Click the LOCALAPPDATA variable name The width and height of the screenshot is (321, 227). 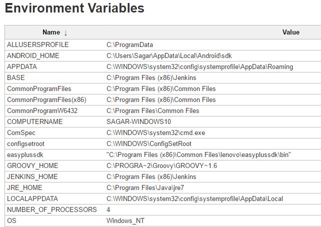click(x=32, y=198)
